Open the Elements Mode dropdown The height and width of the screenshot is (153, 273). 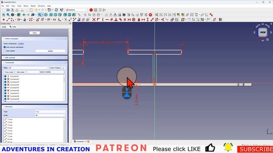point(50,115)
